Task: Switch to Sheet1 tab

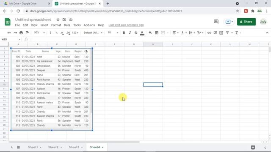Action: coord(33,147)
